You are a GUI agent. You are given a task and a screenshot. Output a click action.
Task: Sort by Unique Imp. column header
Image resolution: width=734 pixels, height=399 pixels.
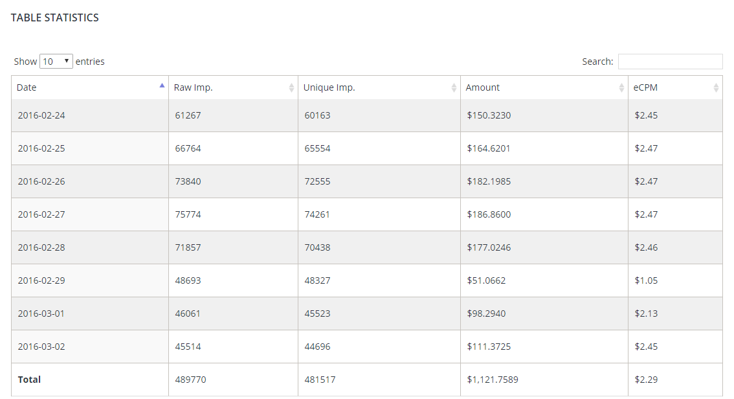(329, 87)
